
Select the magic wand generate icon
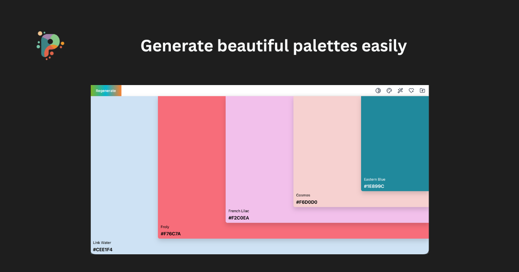pos(400,91)
